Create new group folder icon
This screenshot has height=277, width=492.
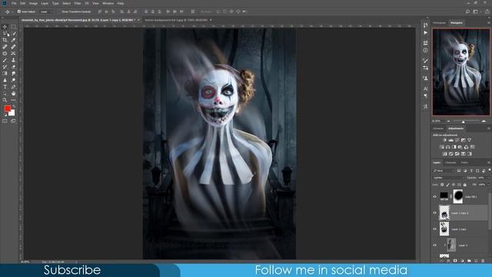click(x=469, y=261)
